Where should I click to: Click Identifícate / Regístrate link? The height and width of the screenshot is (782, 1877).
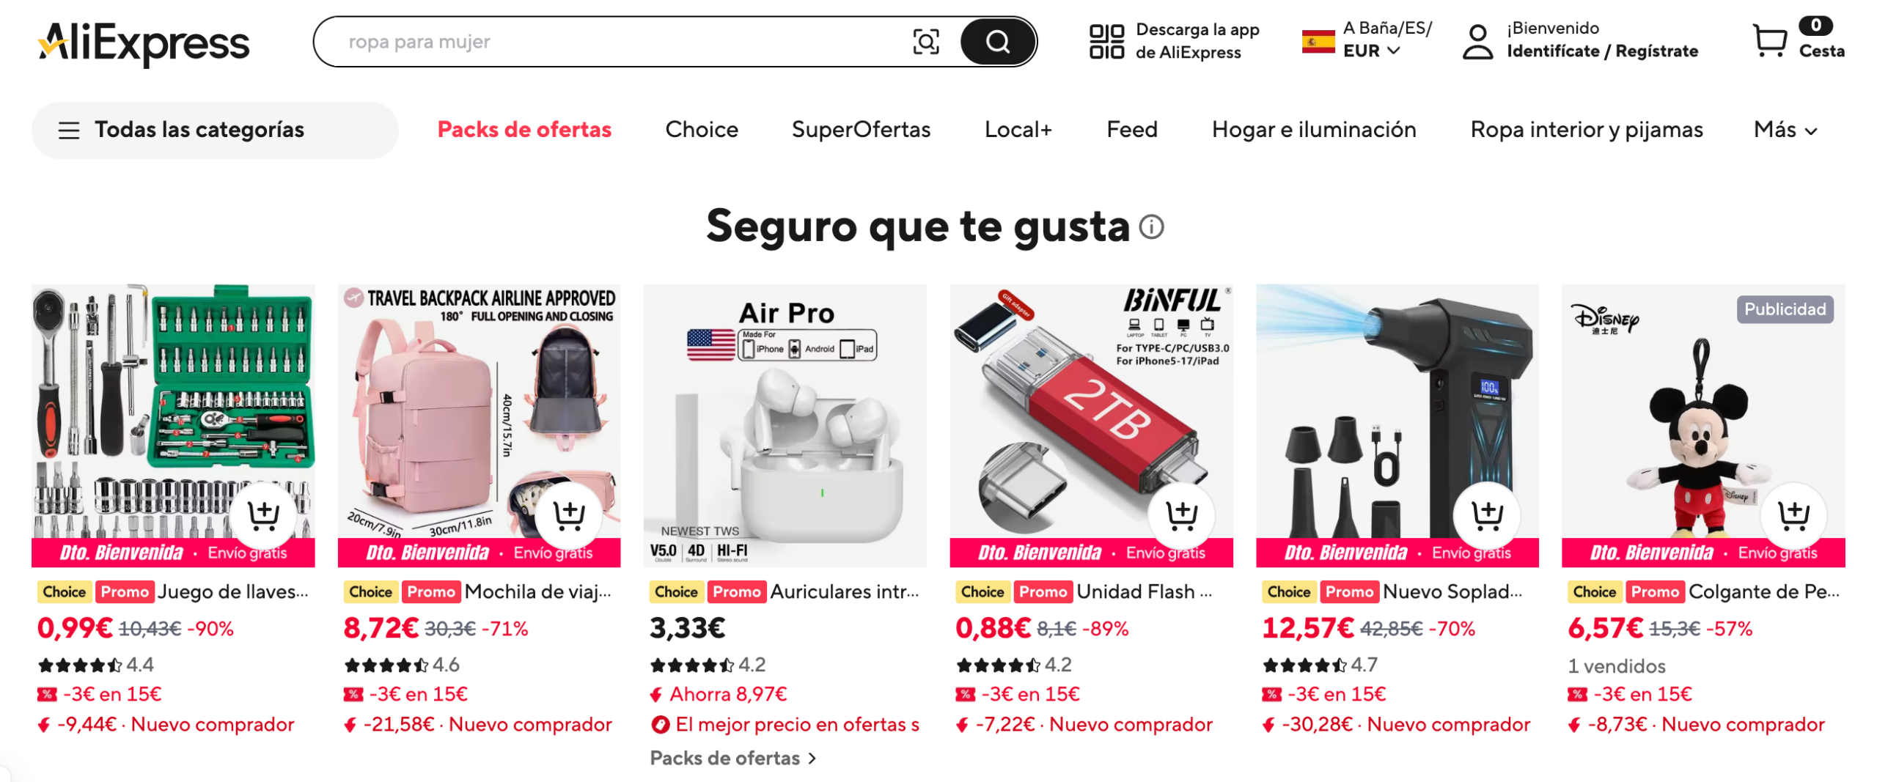point(1602,51)
